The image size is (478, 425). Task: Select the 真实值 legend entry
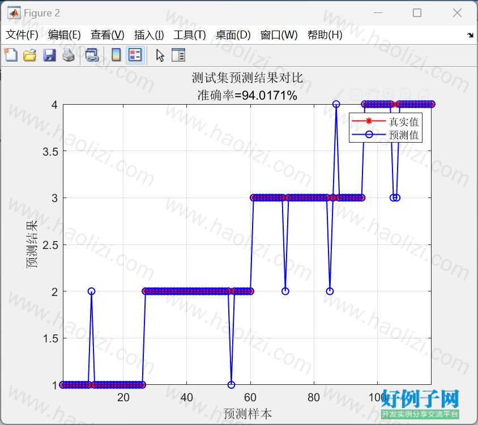click(x=385, y=122)
